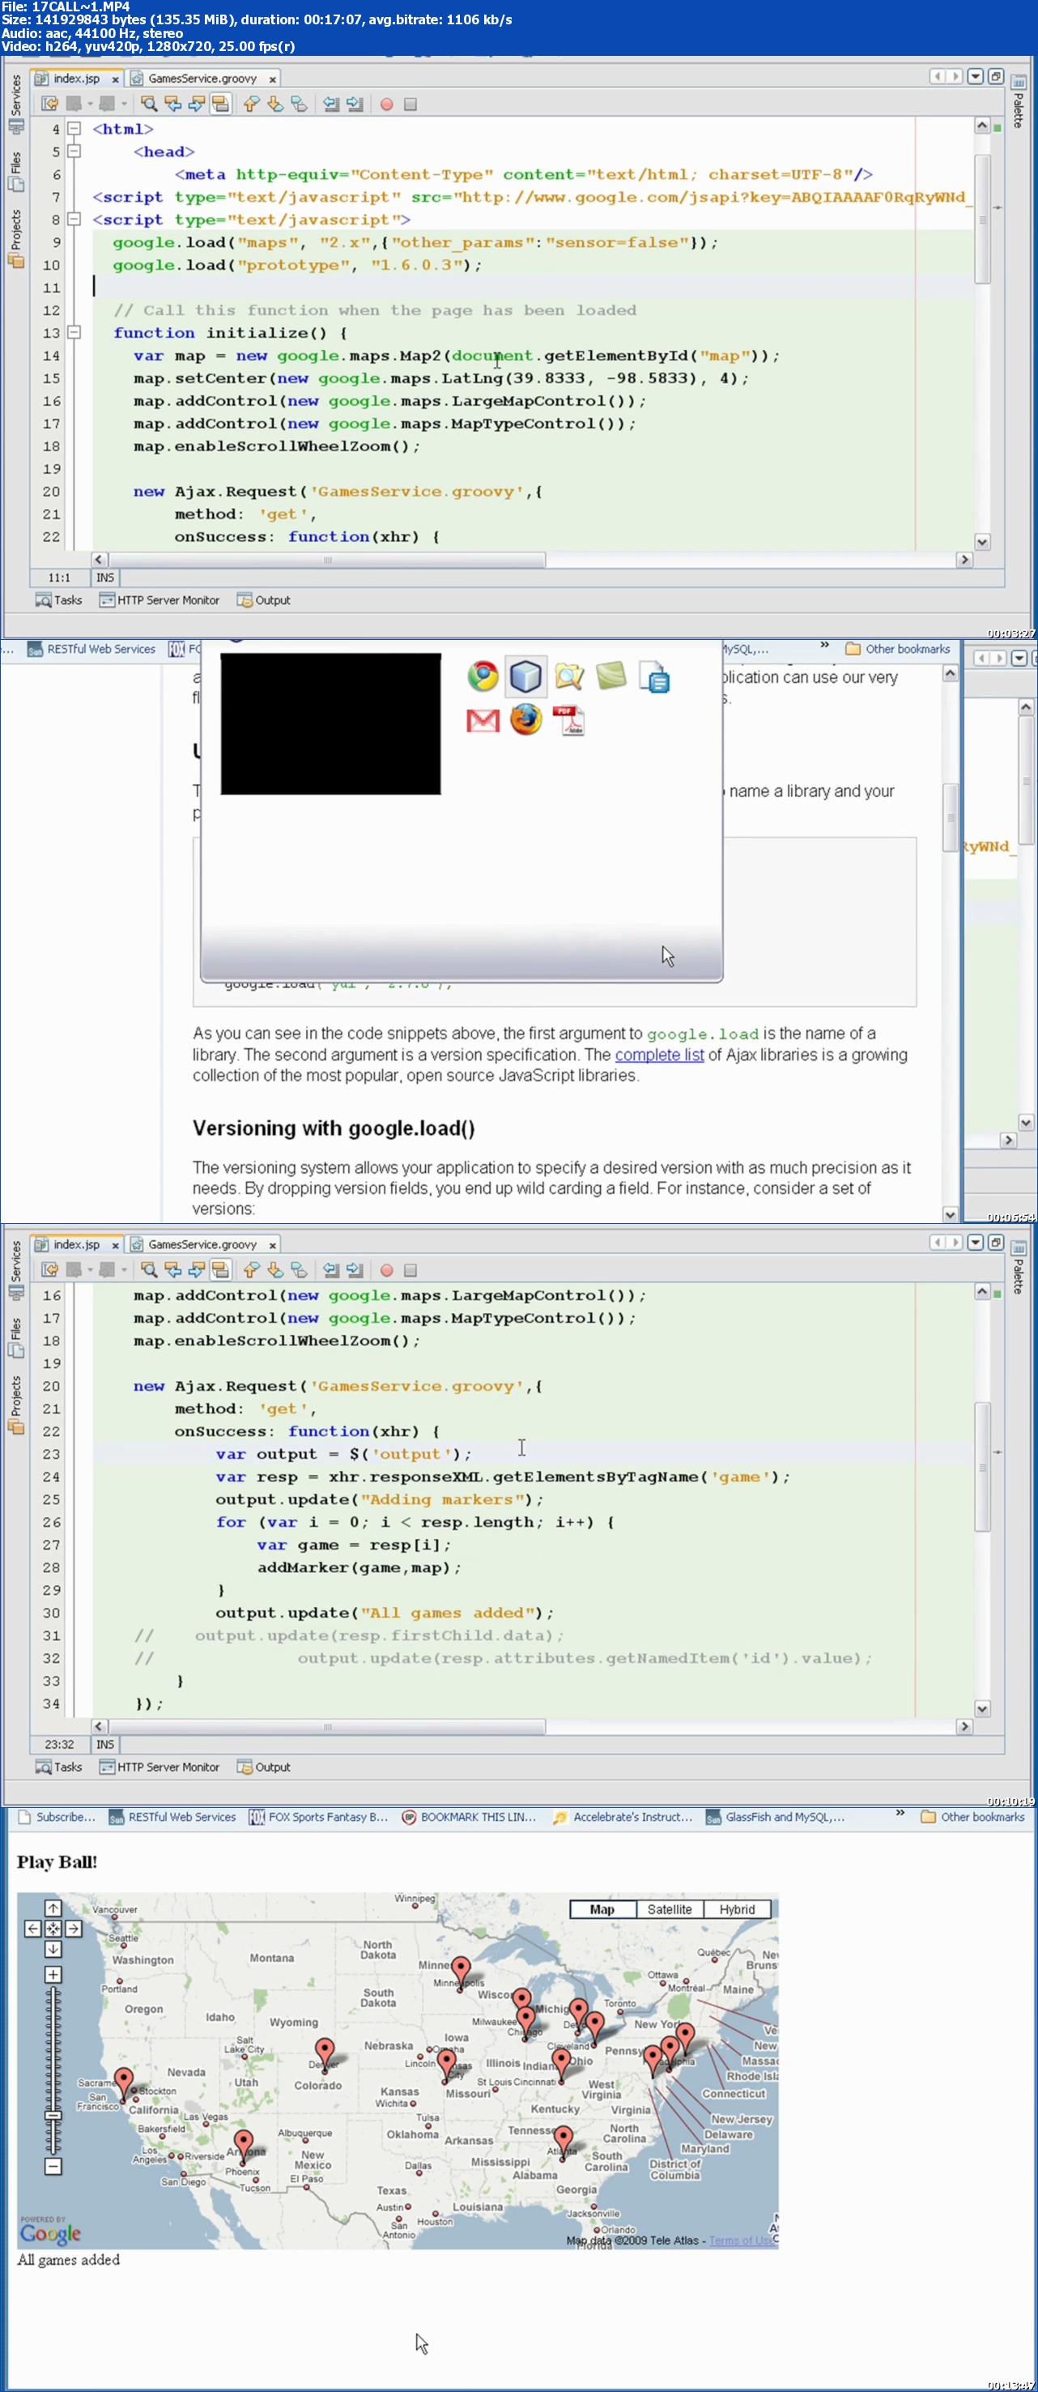
Task: Pan the Google map right
Action: pos(74,1929)
